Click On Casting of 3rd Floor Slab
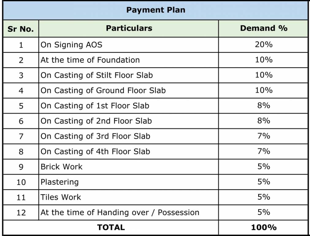 95,136
